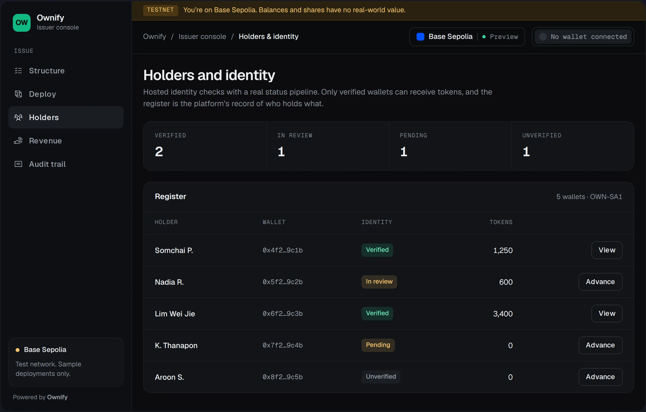Click the Holders people icon
The image size is (646, 412).
(18, 117)
